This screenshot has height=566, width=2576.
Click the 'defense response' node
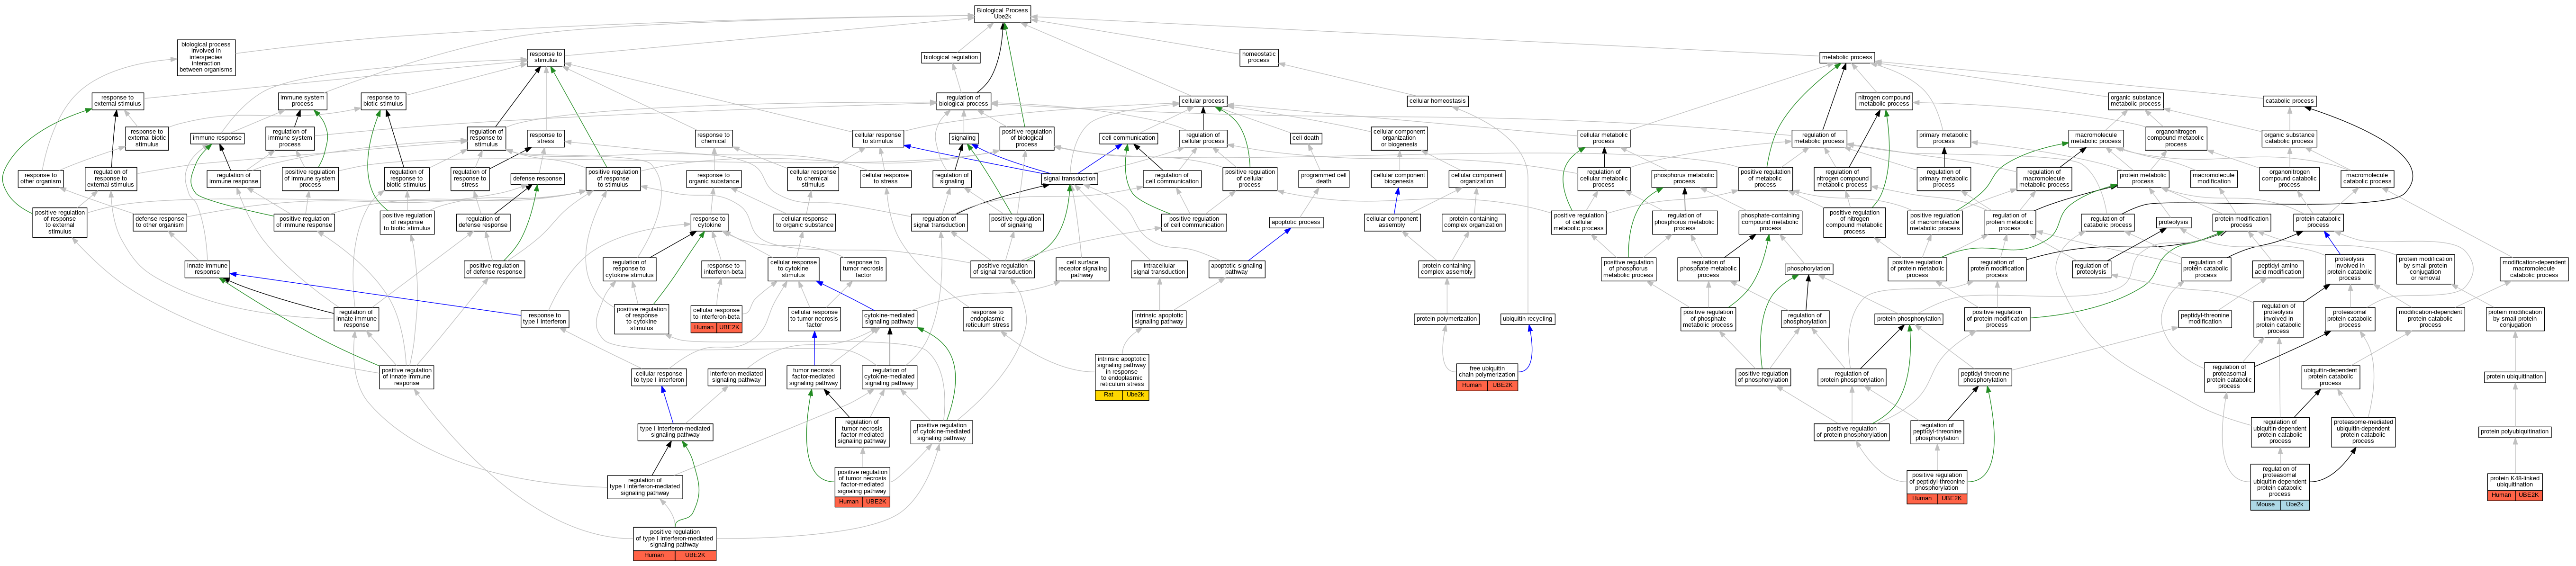(x=537, y=179)
